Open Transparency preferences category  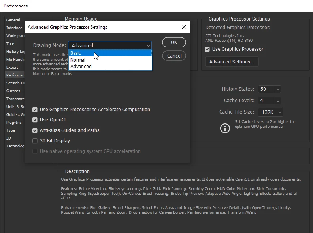(15, 99)
